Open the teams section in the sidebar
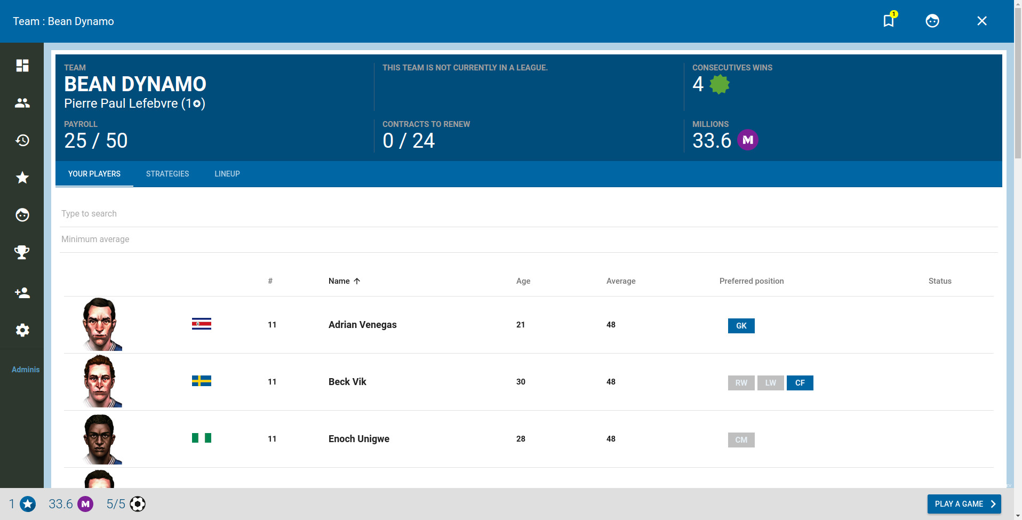Screen dimensions: 1022x520 22,103
